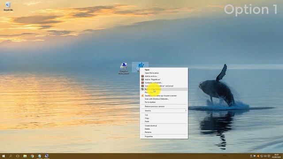Click the WinRAR icon beside 'Add to "Regedit.rar"'
283x159 pixels.
click(x=142, y=79)
